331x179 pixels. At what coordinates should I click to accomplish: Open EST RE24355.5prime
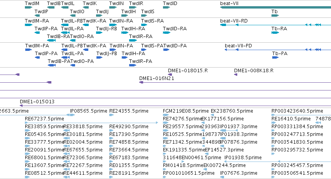click(x=129, y=111)
